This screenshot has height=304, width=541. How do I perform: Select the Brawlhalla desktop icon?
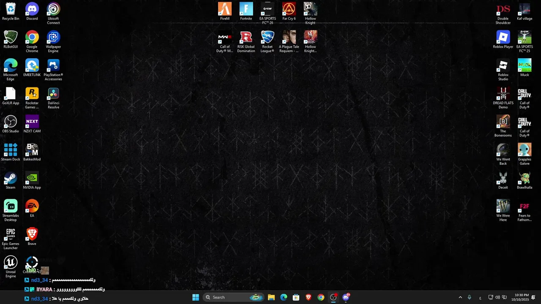(x=525, y=181)
